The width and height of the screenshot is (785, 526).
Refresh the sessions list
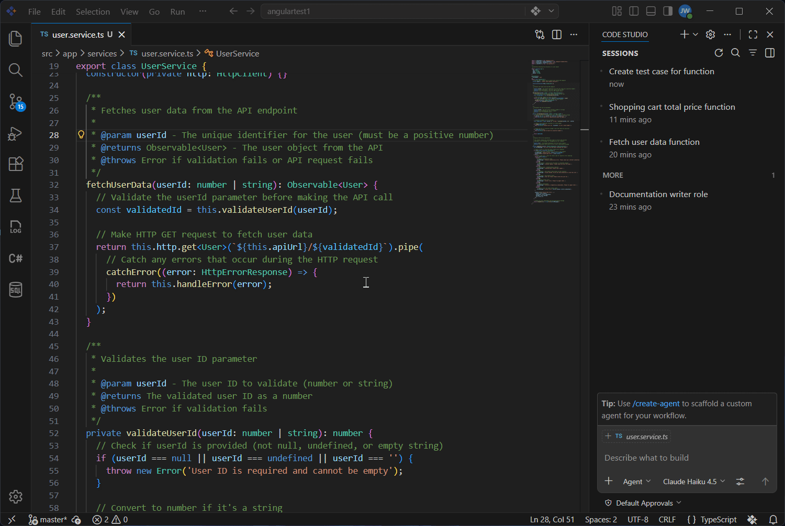[719, 53]
